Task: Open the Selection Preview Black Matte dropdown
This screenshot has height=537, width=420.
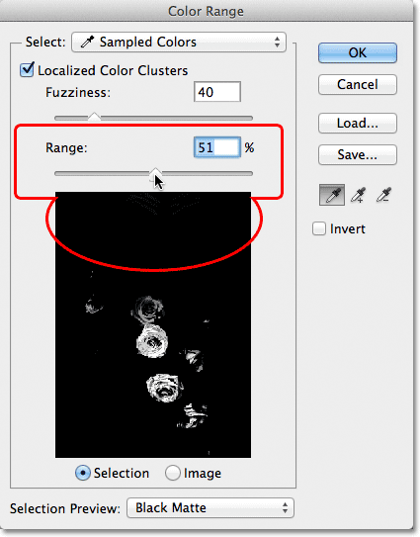Action: tap(210, 507)
